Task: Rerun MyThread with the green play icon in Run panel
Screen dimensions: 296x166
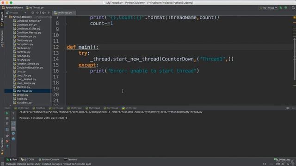Action: coord(7,113)
